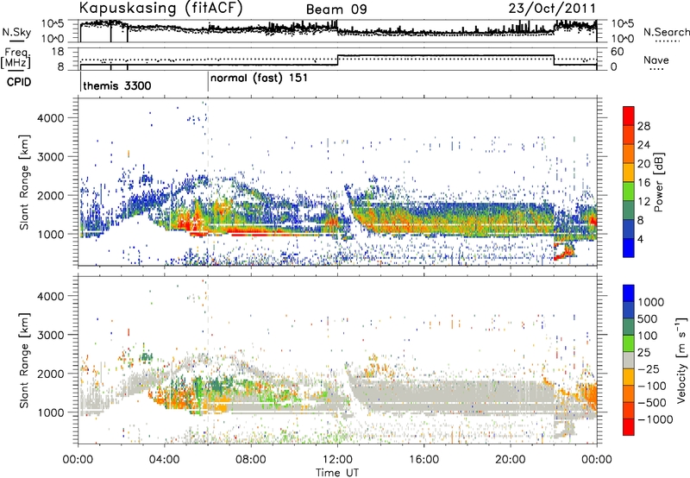Select the "Freq. [MHz]" axis label
Viewport: 690px width, 478px height.
pos(16,58)
